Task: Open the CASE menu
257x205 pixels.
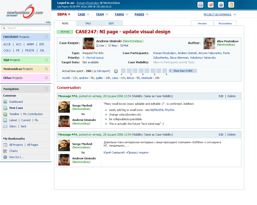Action: tap(81, 14)
